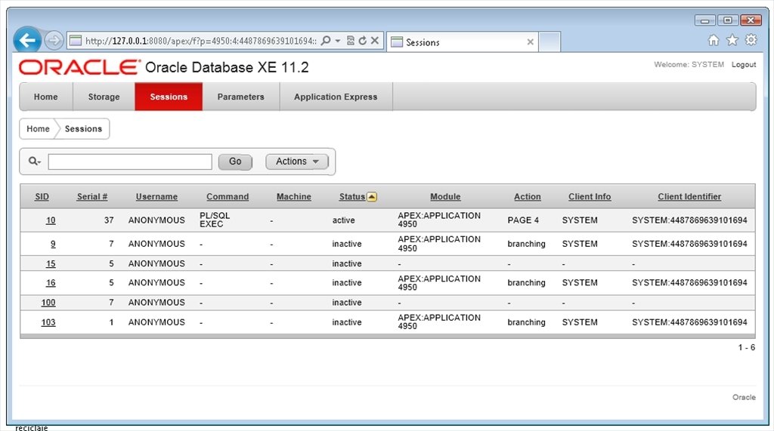Click the Logout link

coord(743,65)
